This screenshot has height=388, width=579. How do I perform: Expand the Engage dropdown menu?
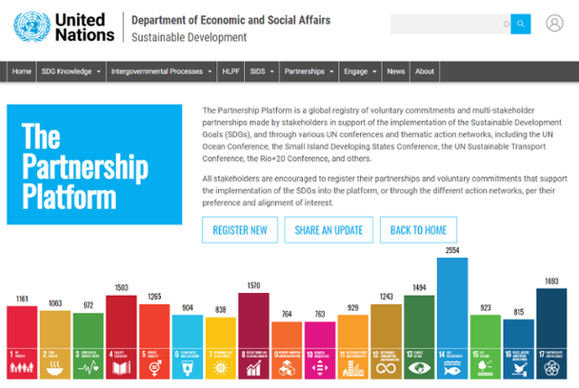point(361,71)
